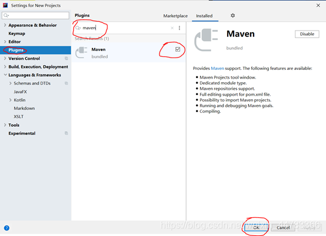Click the per-project icon beside Experimental

tap(66, 133)
